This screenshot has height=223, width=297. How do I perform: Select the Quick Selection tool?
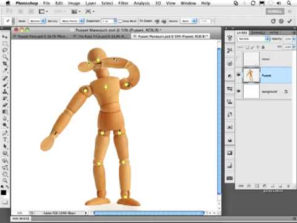[5, 57]
